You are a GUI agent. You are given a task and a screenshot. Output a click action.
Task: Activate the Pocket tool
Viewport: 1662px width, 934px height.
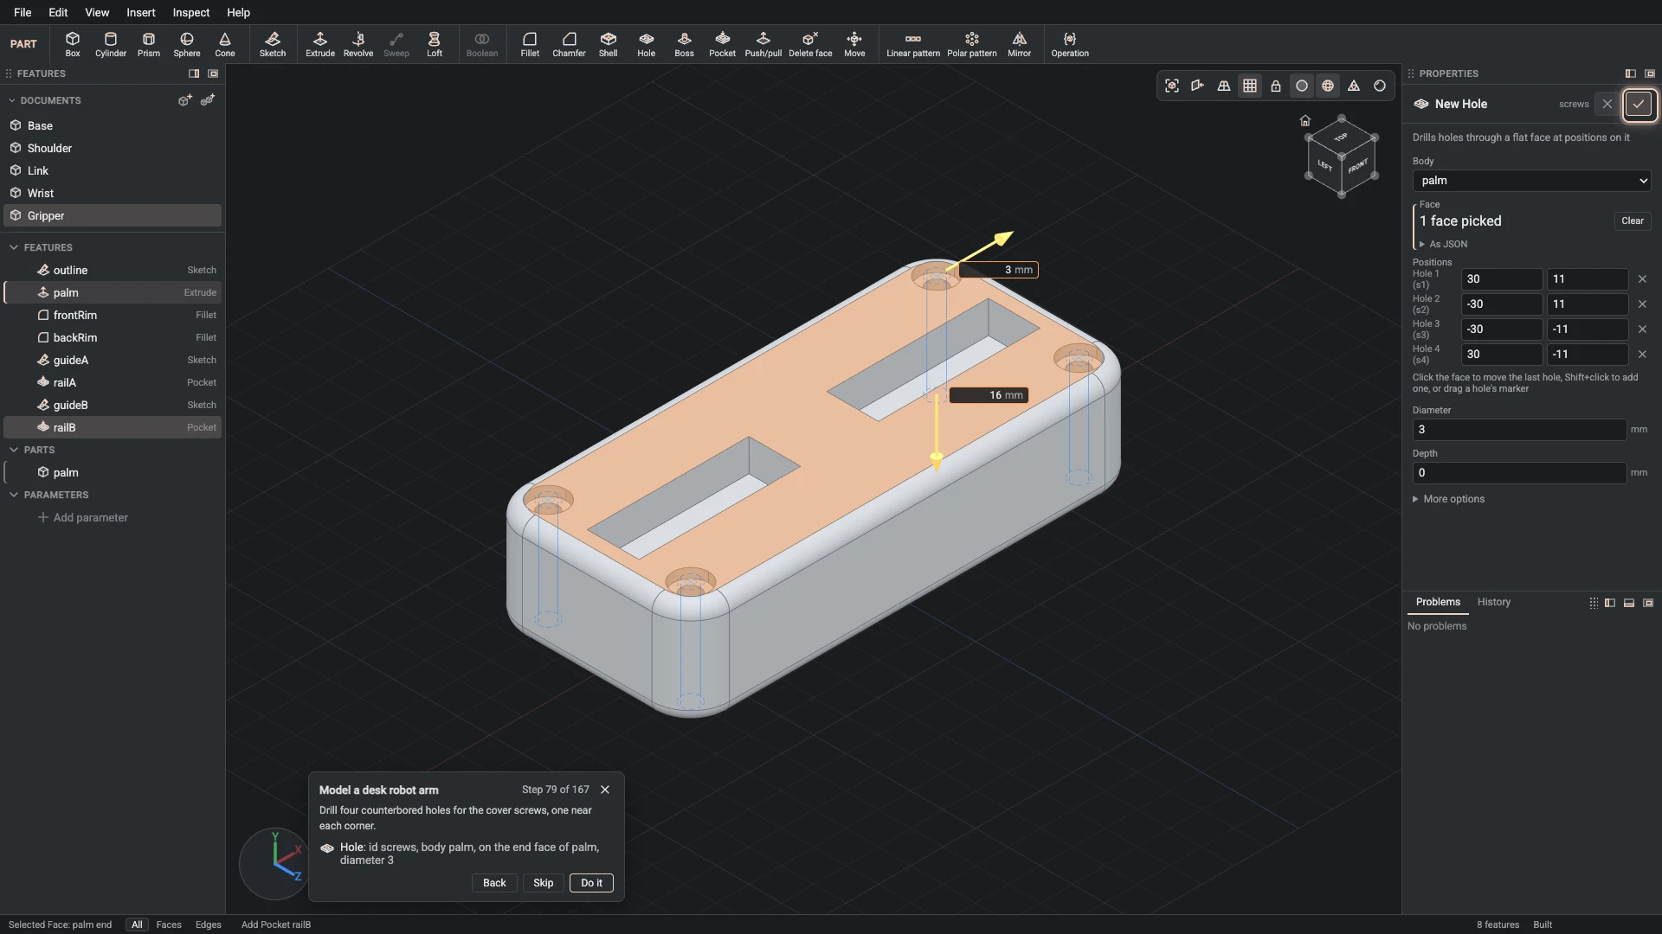pos(722,44)
